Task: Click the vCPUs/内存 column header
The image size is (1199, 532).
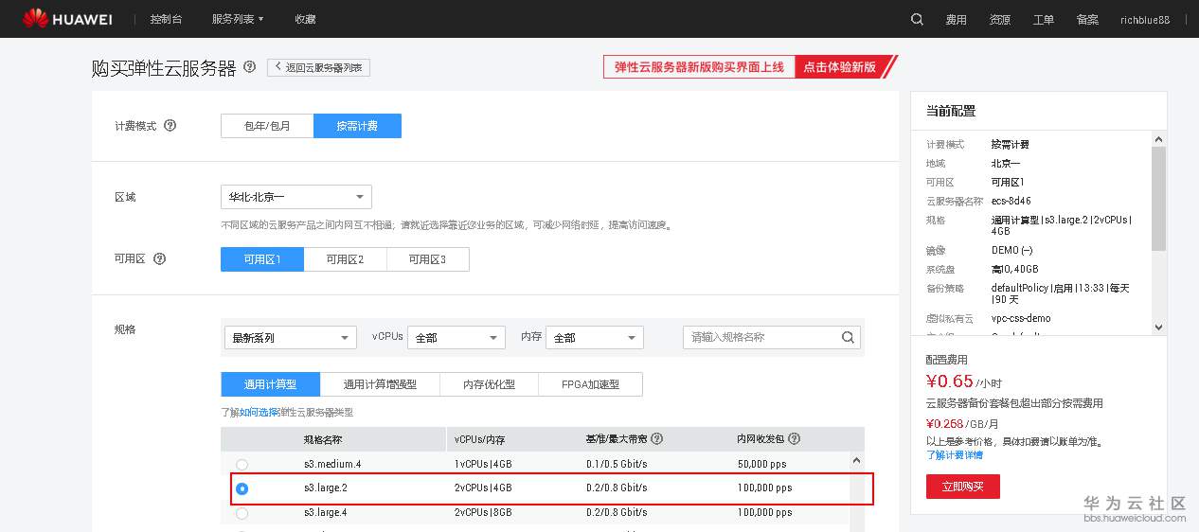Action: (480, 439)
